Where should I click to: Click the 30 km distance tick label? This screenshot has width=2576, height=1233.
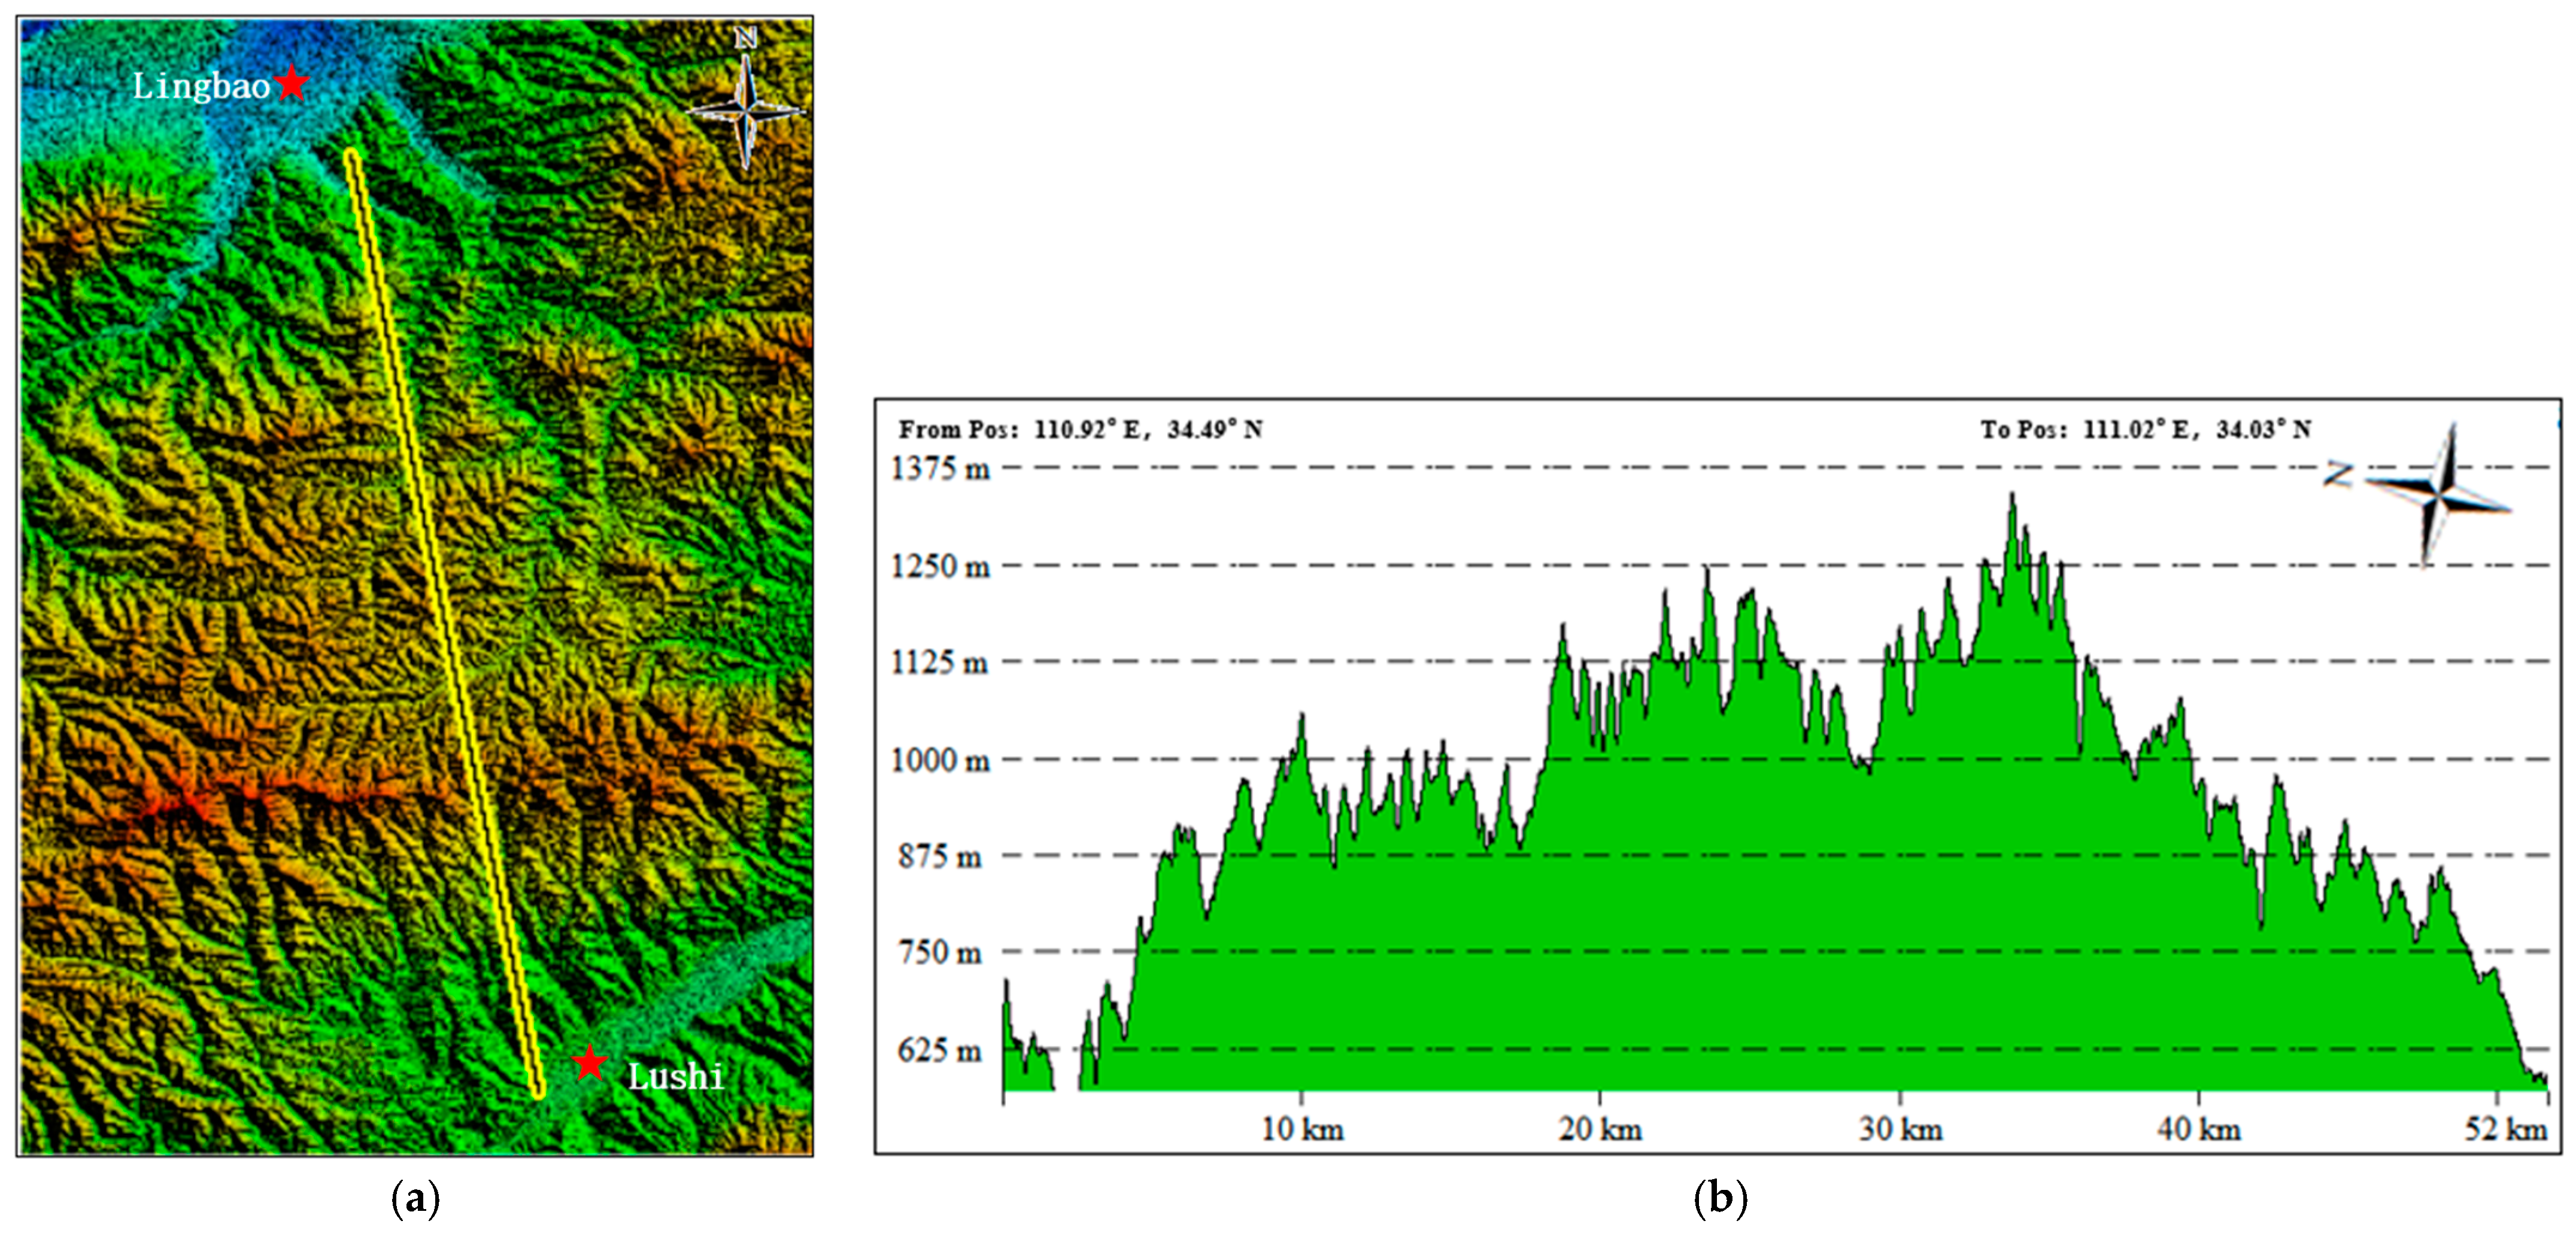point(1900,1130)
